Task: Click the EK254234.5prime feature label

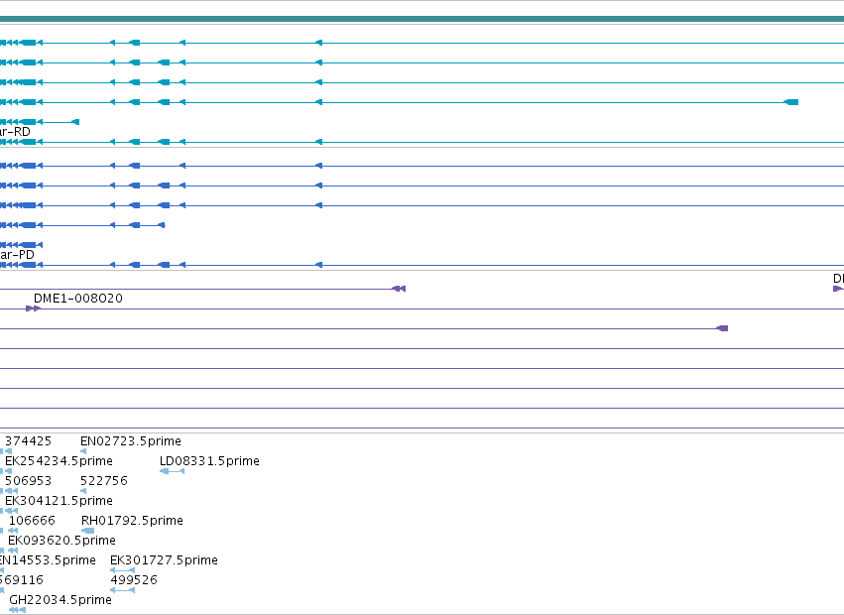Action: (x=59, y=461)
